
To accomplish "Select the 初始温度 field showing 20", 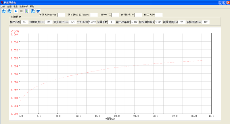I will pos(49,22).
